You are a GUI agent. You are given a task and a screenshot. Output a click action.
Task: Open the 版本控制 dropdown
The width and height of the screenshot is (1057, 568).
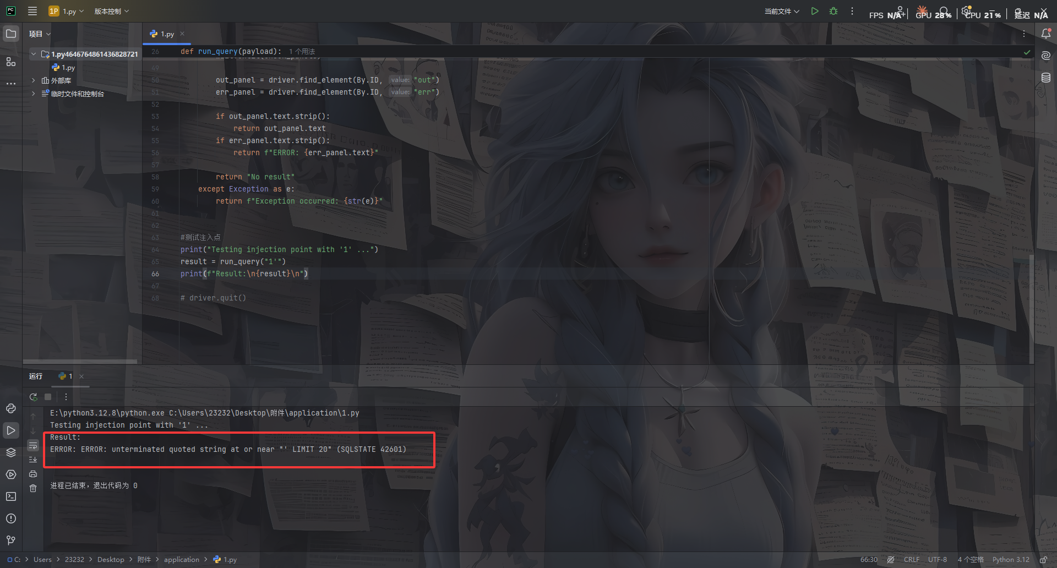(x=111, y=11)
